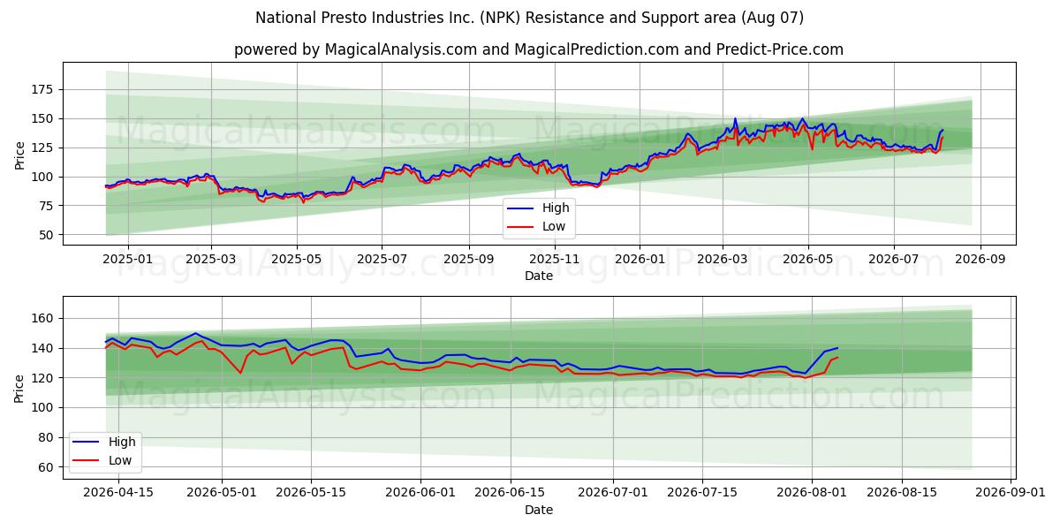
Task: Click the 2025-05 tick label
Action: click(297, 260)
